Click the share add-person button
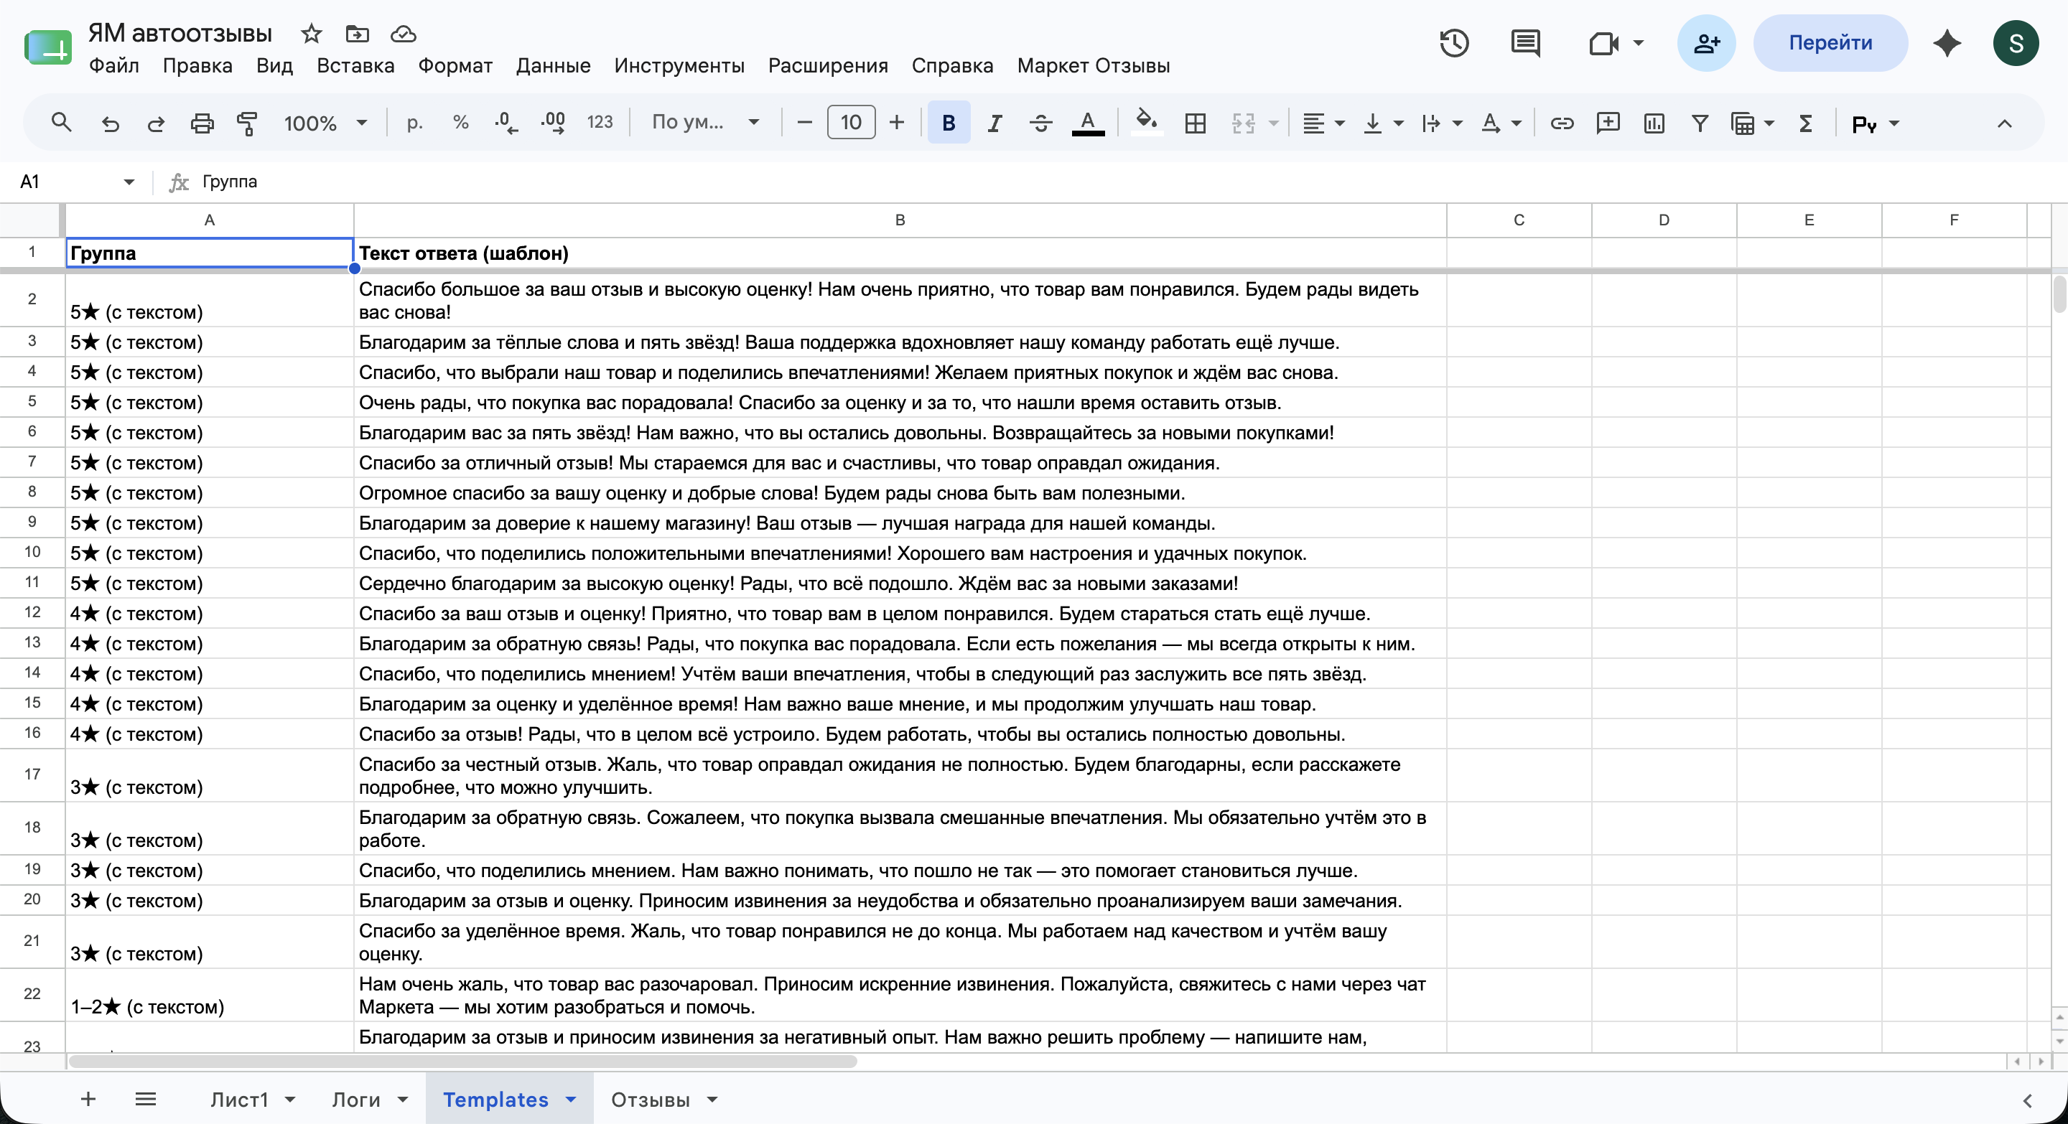The image size is (2068, 1124). (x=1706, y=43)
